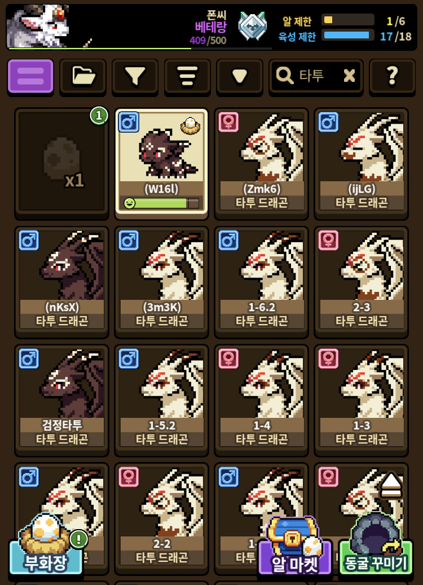Viewport: 423px width, 585px height.
Task: Open the 알 마켓 egg market
Action: click(295, 547)
